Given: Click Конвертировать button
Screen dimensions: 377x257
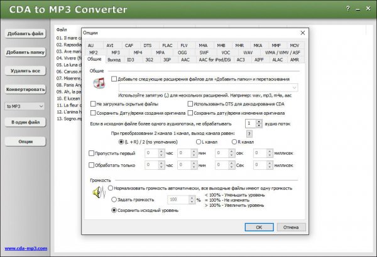Looking at the screenshot, I should [25, 89].
